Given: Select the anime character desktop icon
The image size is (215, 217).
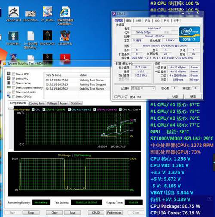Looking at the screenshot, I should click(48, 12).
